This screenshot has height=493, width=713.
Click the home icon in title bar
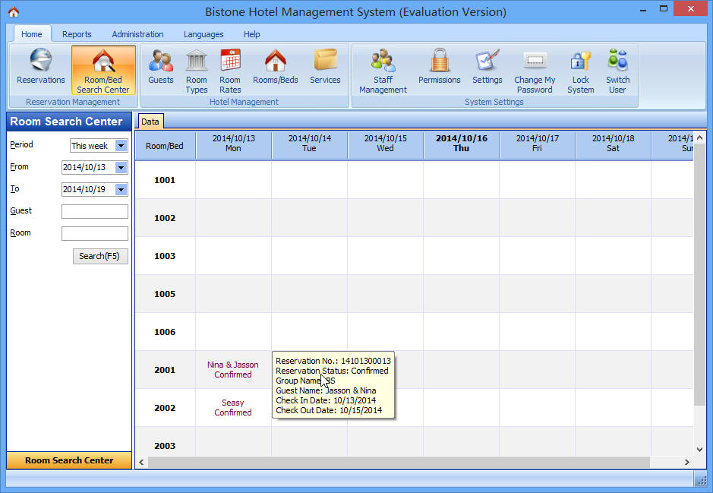tap(14, 12)
